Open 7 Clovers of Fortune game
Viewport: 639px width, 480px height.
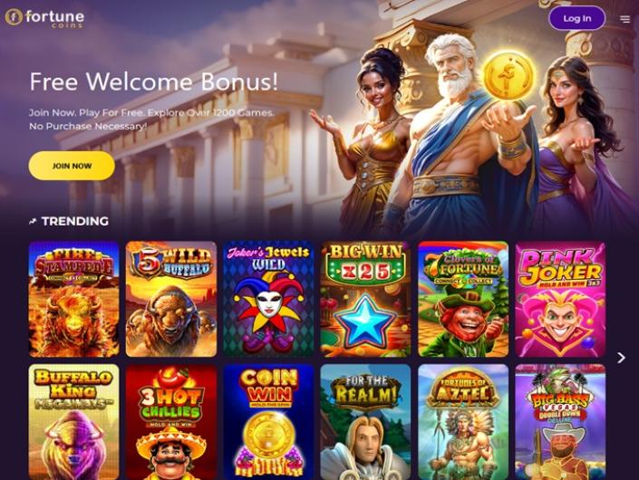coord(463,299)
